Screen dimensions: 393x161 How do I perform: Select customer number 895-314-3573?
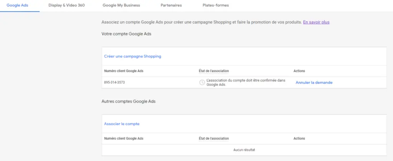point(114,83)
